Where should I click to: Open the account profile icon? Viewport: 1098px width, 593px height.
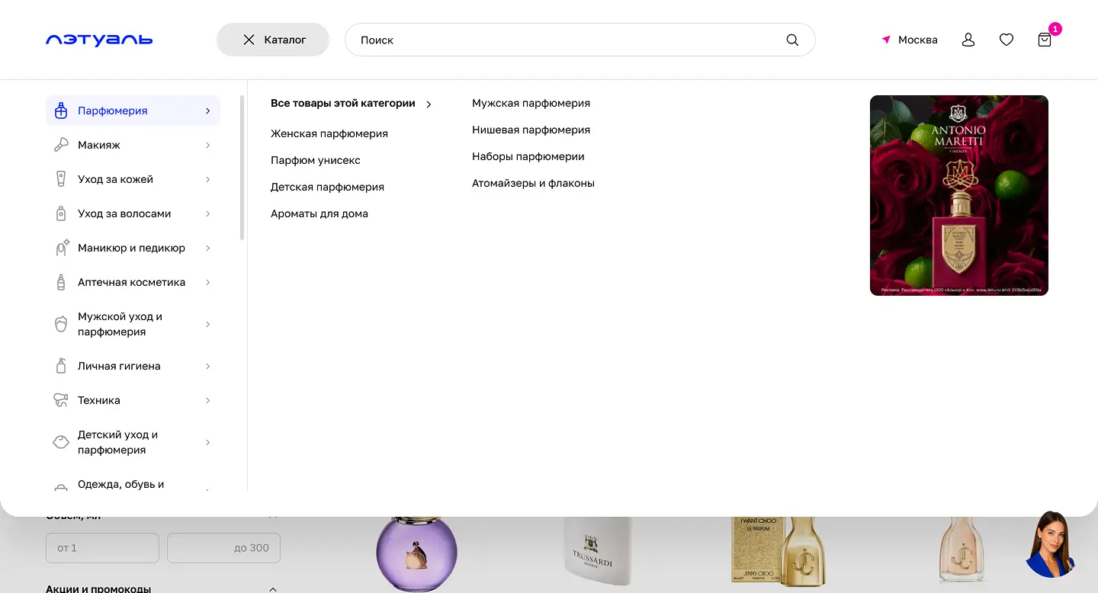pyautogui.click(x=968, y=39)
